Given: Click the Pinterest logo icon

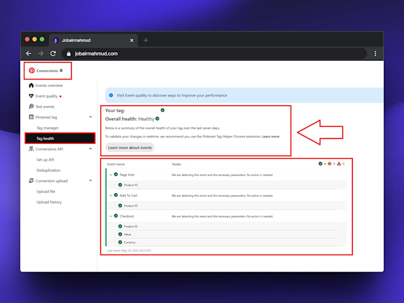Looking at the screenshot, I should (x=31, y=70).
